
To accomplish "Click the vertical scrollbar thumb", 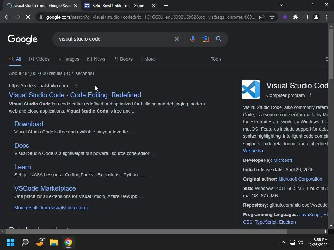I will [331, 54].
